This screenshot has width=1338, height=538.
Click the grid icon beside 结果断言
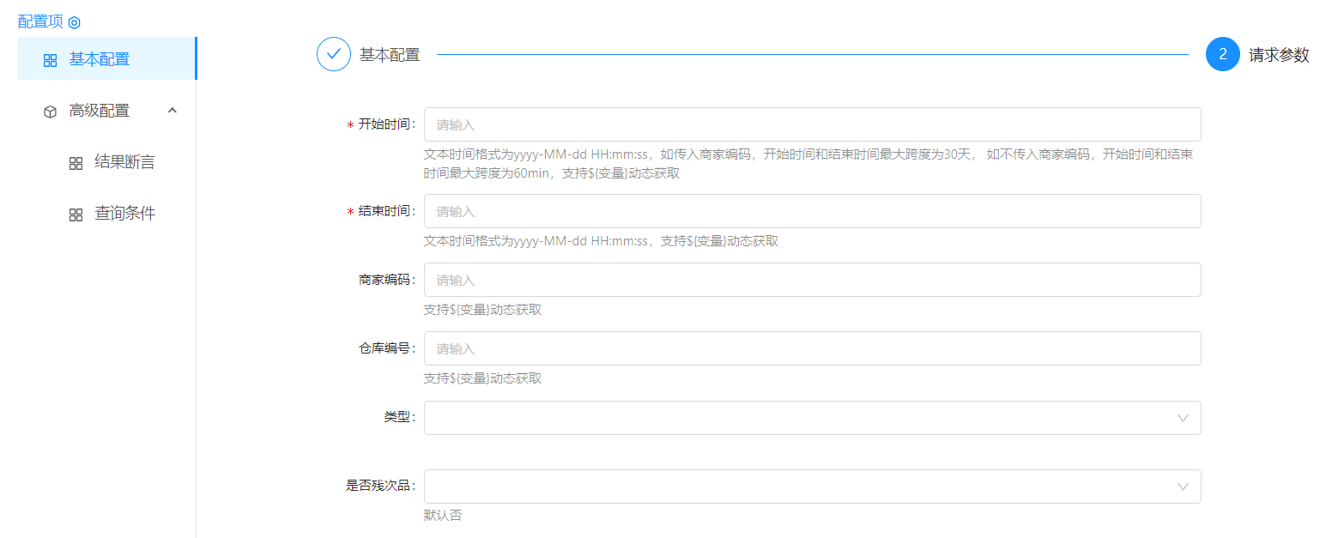click(76, 163)
